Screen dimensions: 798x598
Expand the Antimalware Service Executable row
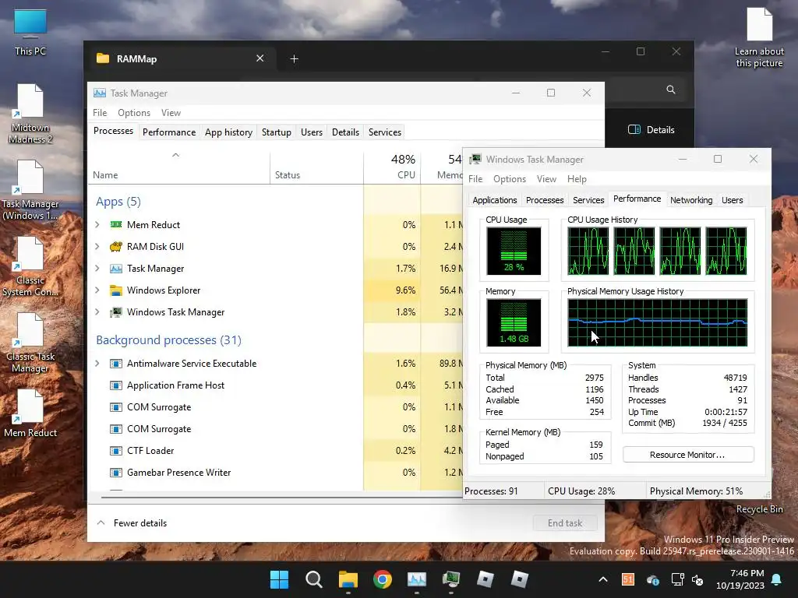[97, 363]
